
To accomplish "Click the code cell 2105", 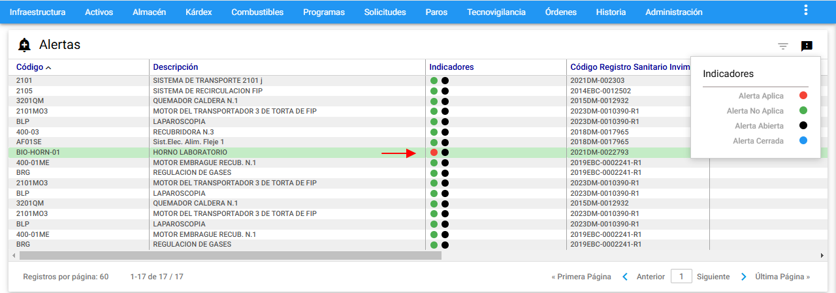I will click(x=24, y=91).
